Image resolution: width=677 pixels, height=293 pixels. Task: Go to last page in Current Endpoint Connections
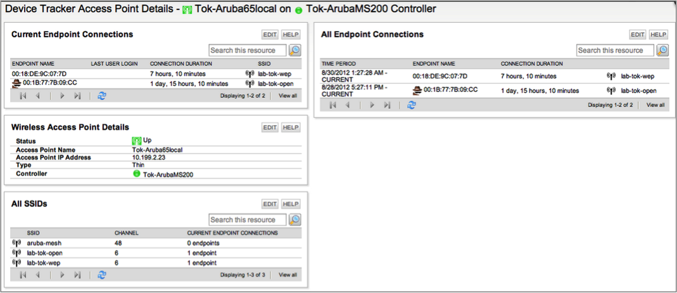(x=77, y=96)
